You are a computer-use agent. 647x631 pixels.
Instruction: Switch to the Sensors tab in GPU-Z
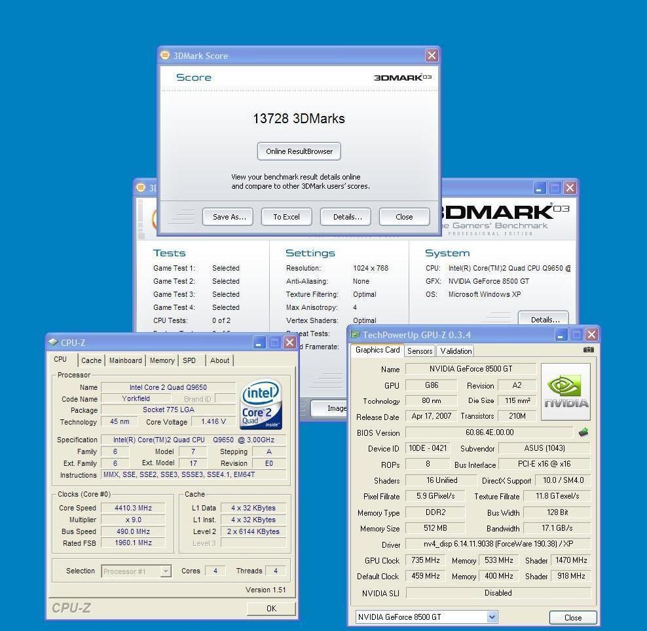420,351
